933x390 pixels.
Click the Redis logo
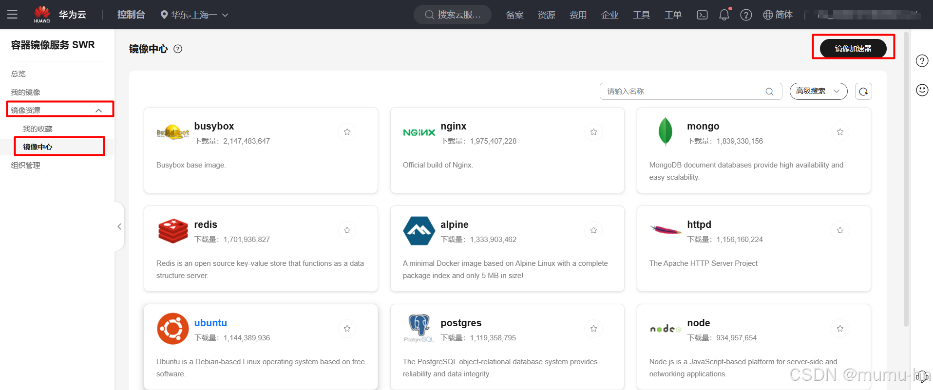point(173,230)
